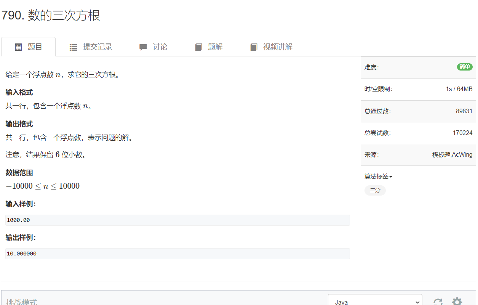
Task: Click the output sample 10.000000 box
Action: (177, 253)
